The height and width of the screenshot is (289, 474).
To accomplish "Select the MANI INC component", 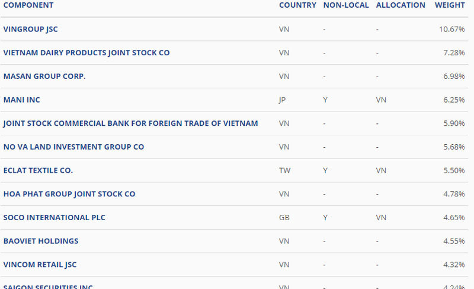I will pyautogui.click(x=22, y=100).
